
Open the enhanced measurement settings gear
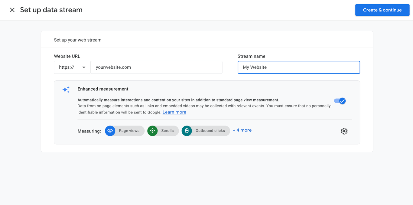click(344, 131)
